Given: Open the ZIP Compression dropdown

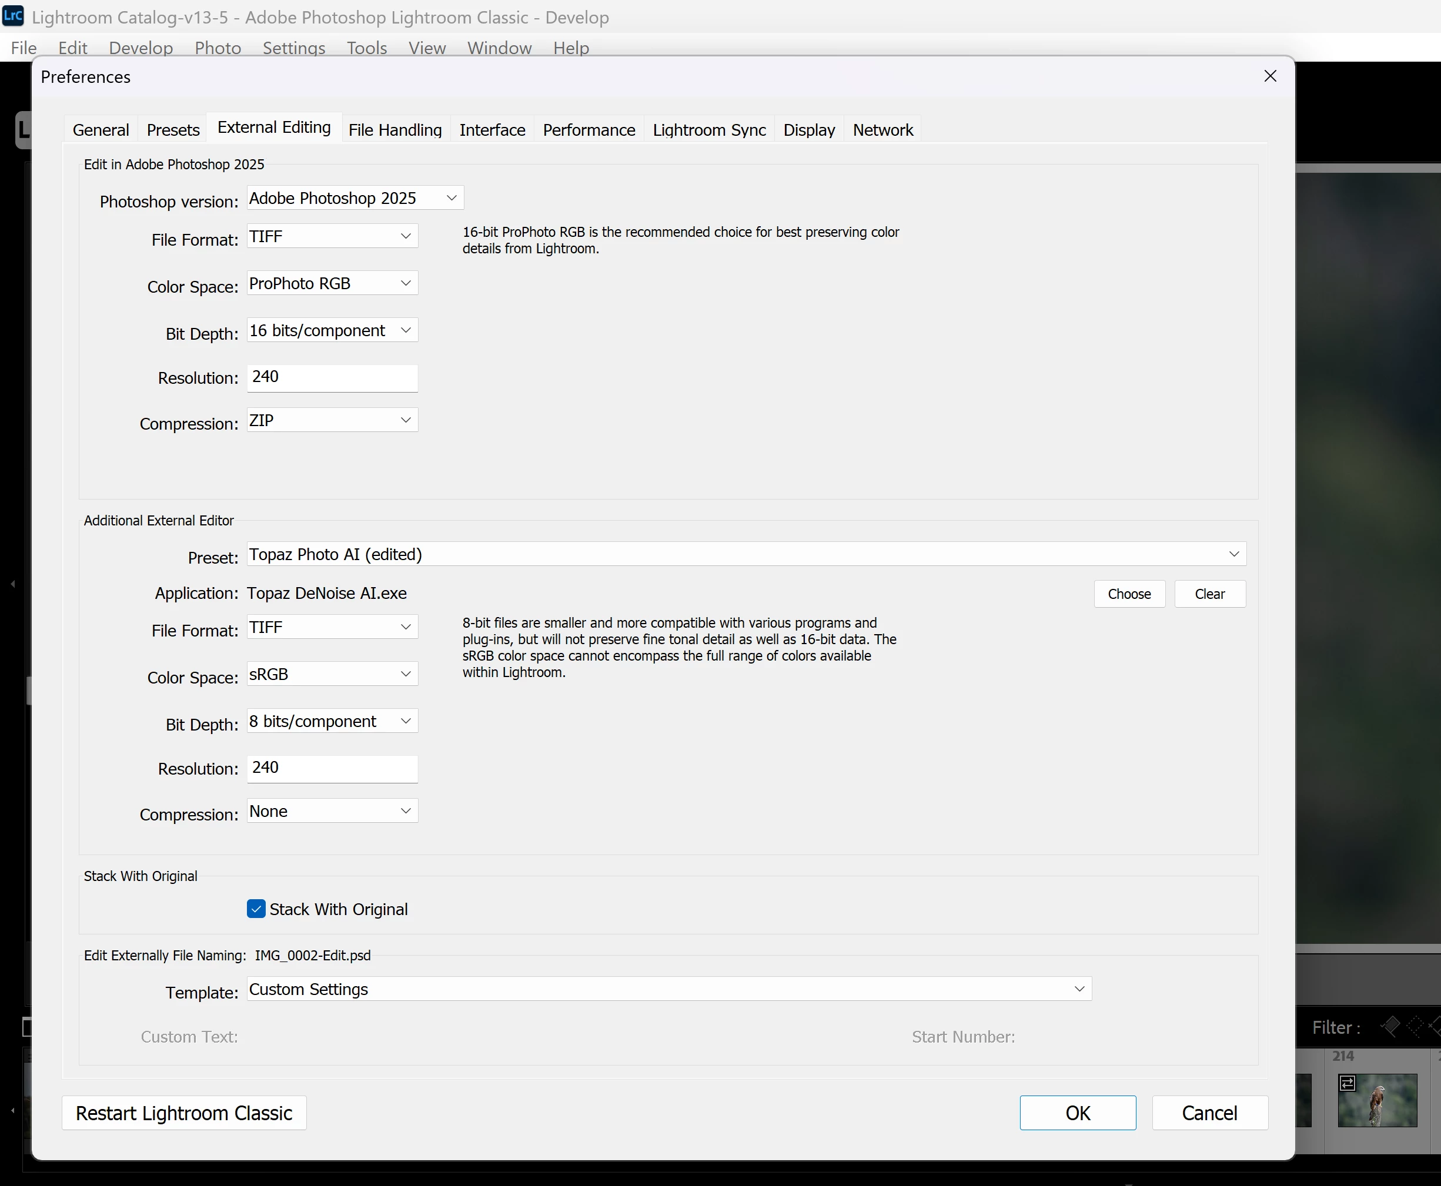Looking at the screenshot, I should pyautogui.click(x=332, y=420).
